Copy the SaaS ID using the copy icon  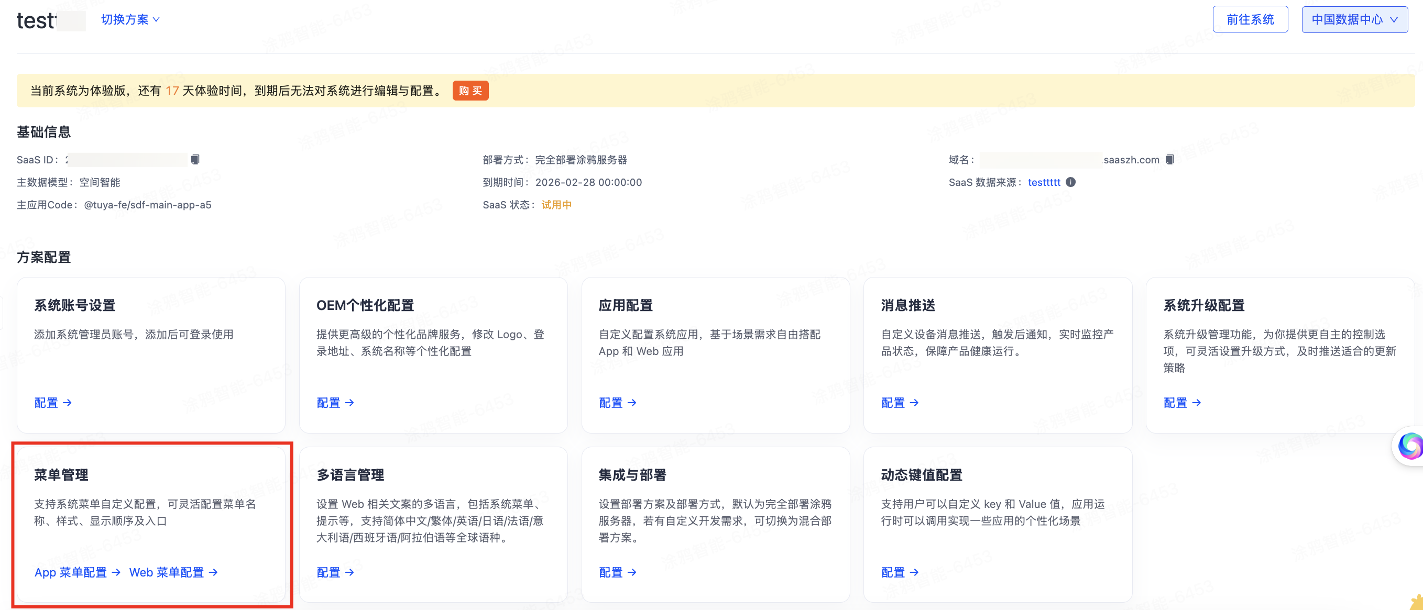(x=194, y=160)
